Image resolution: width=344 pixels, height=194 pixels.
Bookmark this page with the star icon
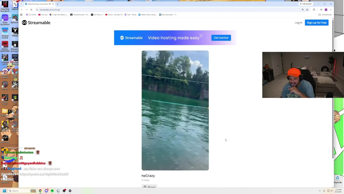coord(307,10)
